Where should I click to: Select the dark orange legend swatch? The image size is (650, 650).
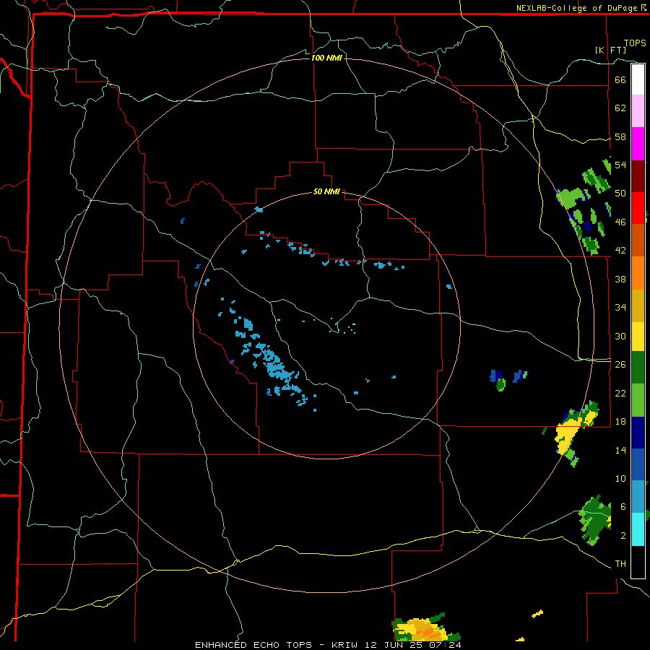638,240
